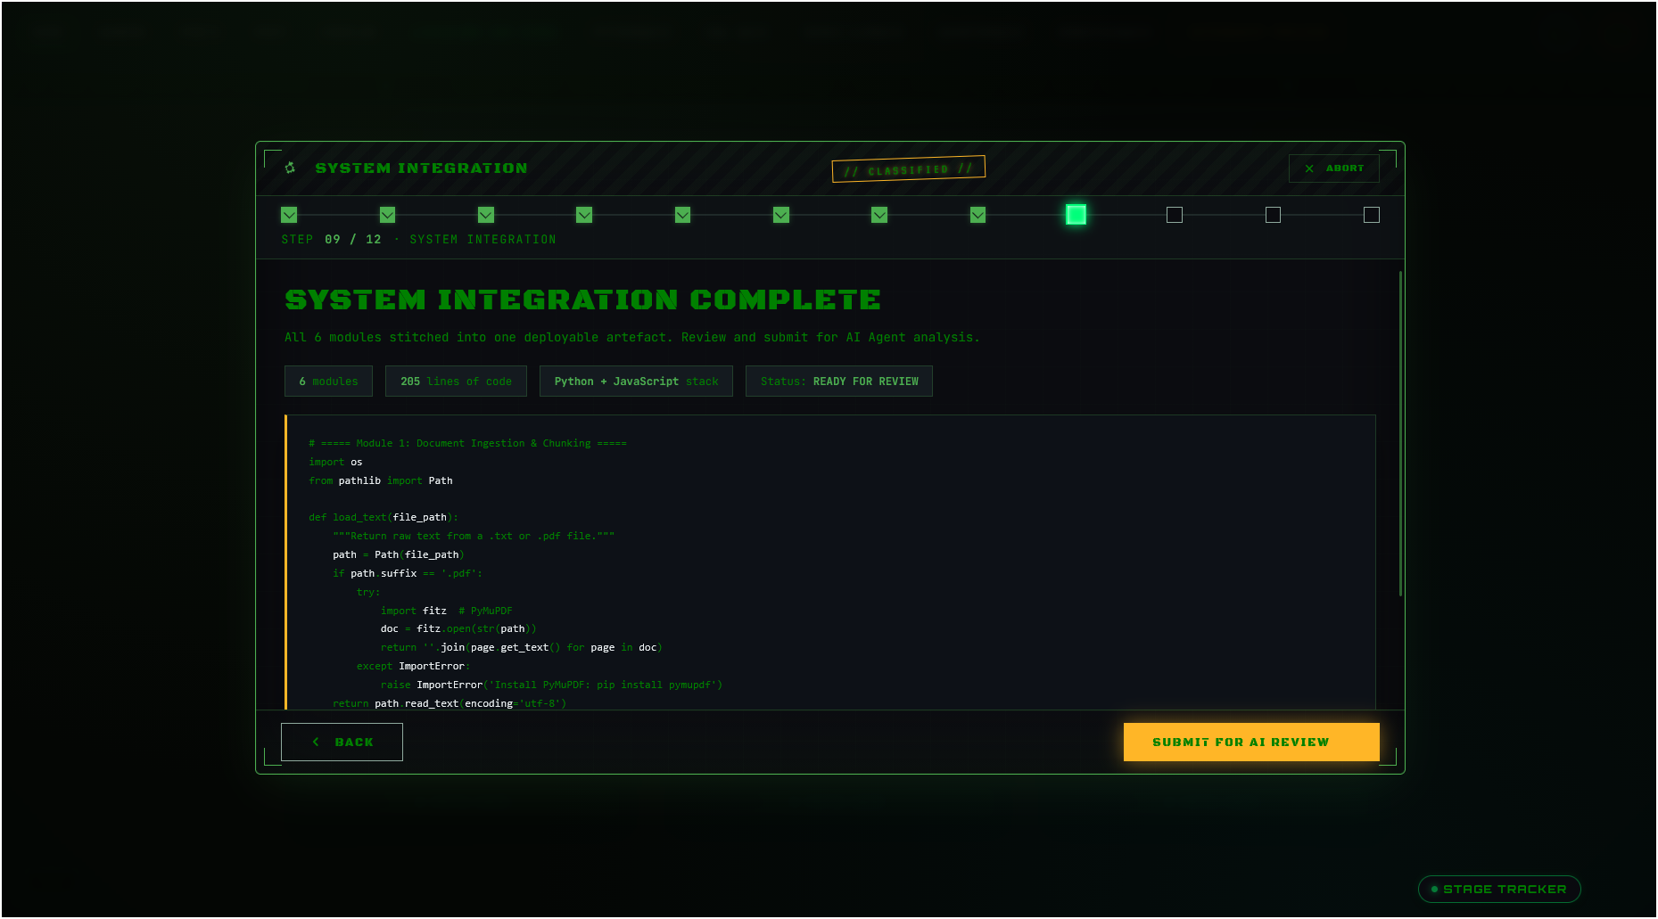Viewport: 1658px width, 919px height.
Task: Click the '6 modules' stat chip
Action: pos(328,382)
